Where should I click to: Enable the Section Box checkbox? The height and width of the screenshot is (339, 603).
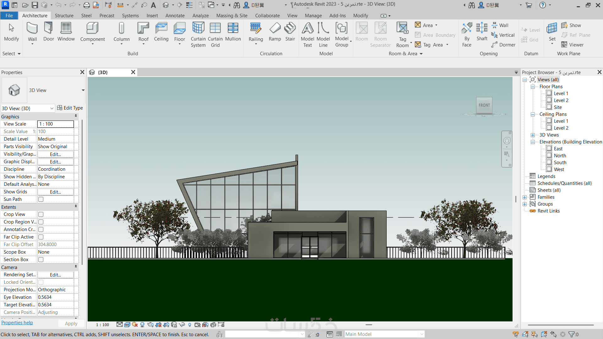(41, 260)
